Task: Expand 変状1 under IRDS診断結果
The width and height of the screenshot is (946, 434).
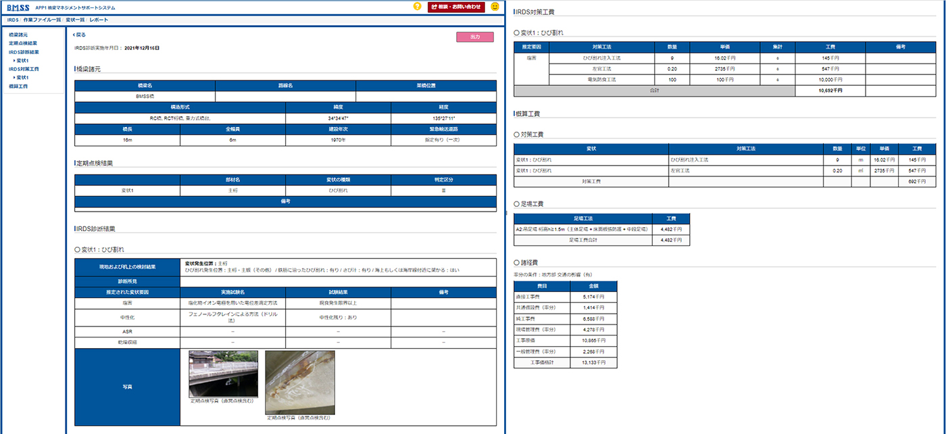Action: (22, 61)
